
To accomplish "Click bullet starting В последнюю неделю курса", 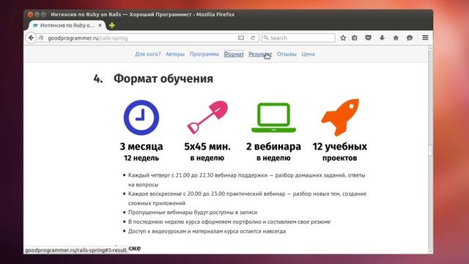I will (x=229, y=221).
